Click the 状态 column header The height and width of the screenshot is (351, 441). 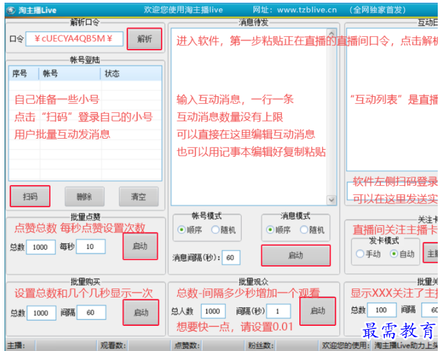[x=131, y=74]
